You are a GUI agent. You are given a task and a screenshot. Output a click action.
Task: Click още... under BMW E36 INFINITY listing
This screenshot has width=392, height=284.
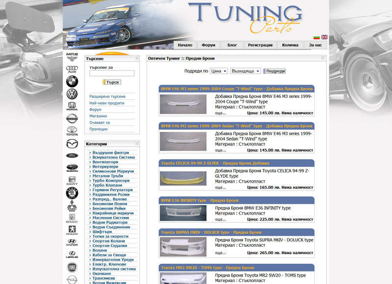(x=220, y=219)
